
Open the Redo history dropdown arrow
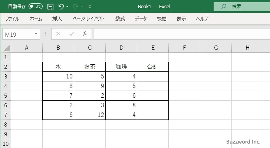tap(82, 7)
